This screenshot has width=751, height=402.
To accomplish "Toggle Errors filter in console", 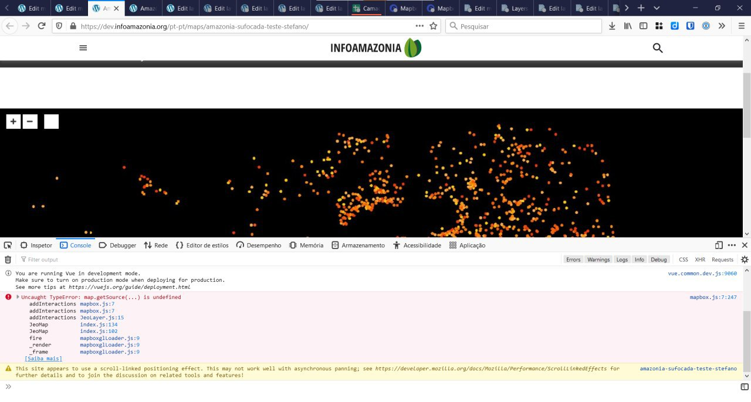I will click(573, 259).
